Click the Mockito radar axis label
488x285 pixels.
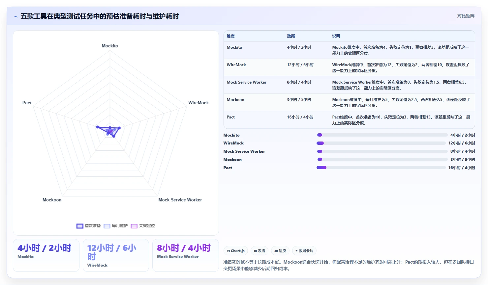click(x=110, y=46)
